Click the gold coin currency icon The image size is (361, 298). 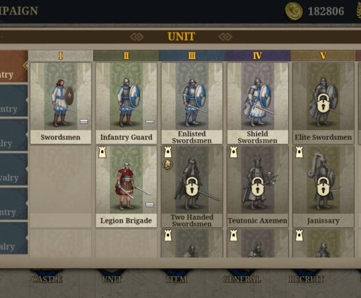(294, 11)
